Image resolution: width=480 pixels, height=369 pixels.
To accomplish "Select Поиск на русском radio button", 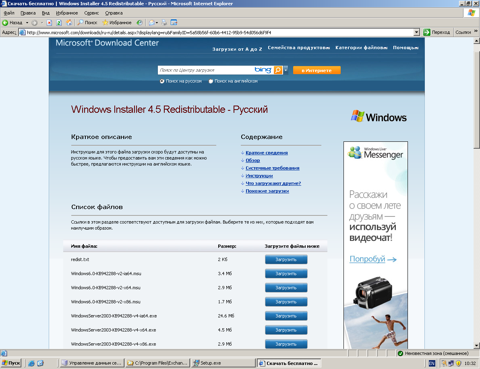I will coord(162,81).
